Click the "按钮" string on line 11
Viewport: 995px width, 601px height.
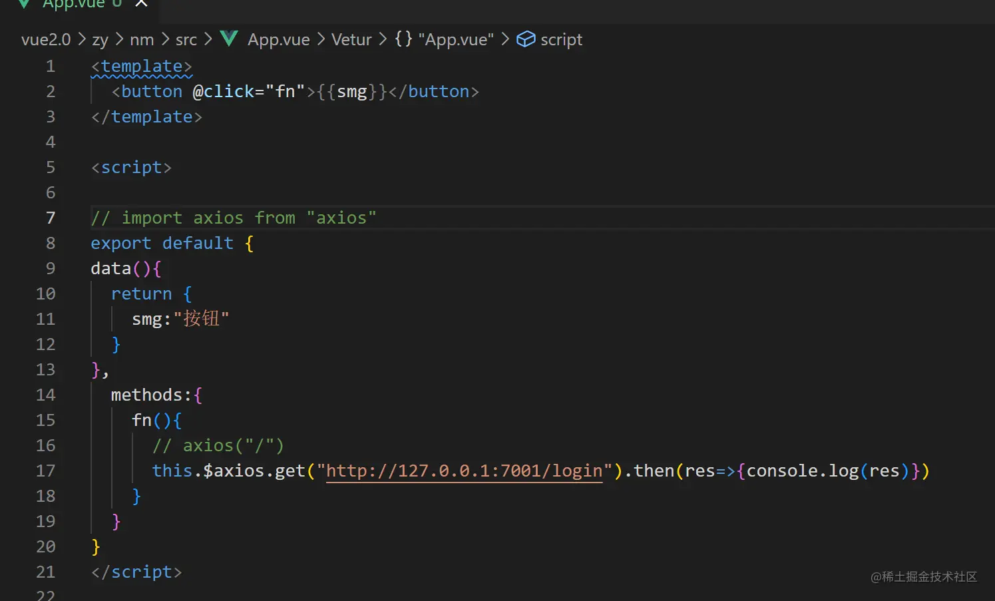click(x=201, y=319)
